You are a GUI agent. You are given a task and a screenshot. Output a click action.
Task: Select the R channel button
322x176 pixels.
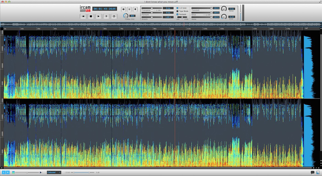coord(8,172)
